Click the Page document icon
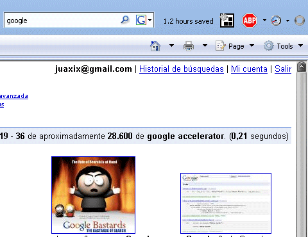 coord(220,45)
